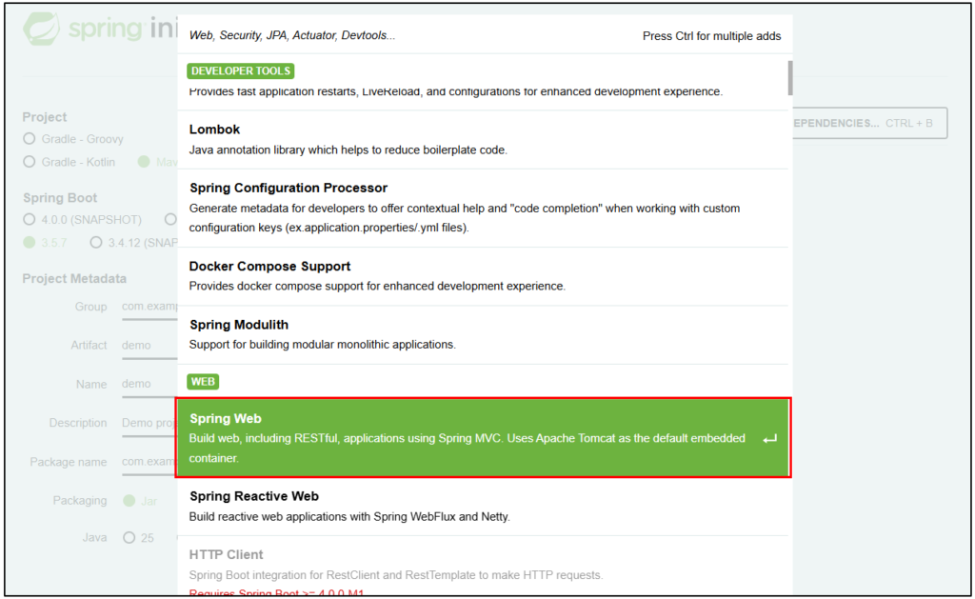This screenshot has height=599, width=975.
Task: Choose Jar packaging option
Action: pos(129,501)
